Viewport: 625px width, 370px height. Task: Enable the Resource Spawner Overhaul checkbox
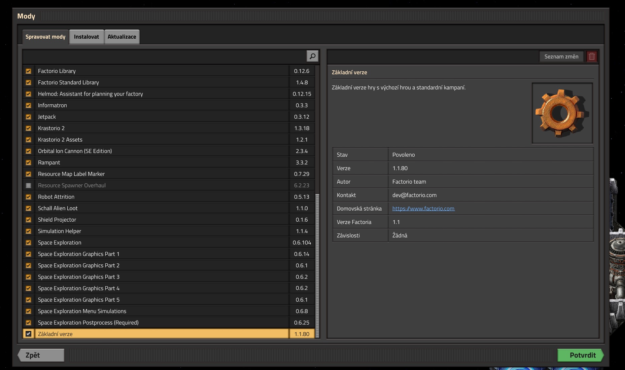[29, 185]
